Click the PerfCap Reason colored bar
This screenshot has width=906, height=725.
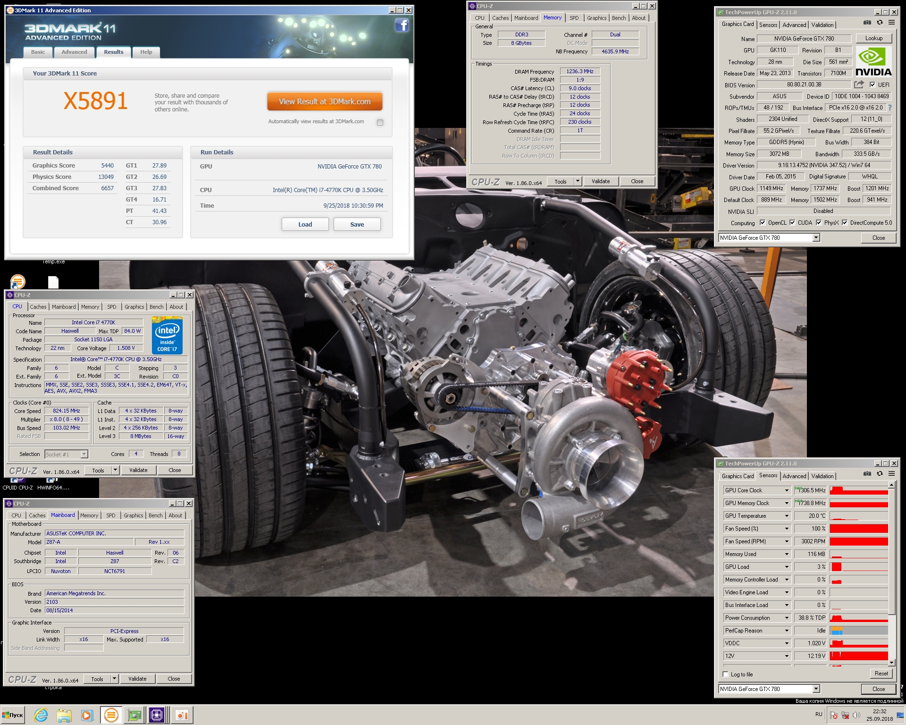(x=859, y=631)
